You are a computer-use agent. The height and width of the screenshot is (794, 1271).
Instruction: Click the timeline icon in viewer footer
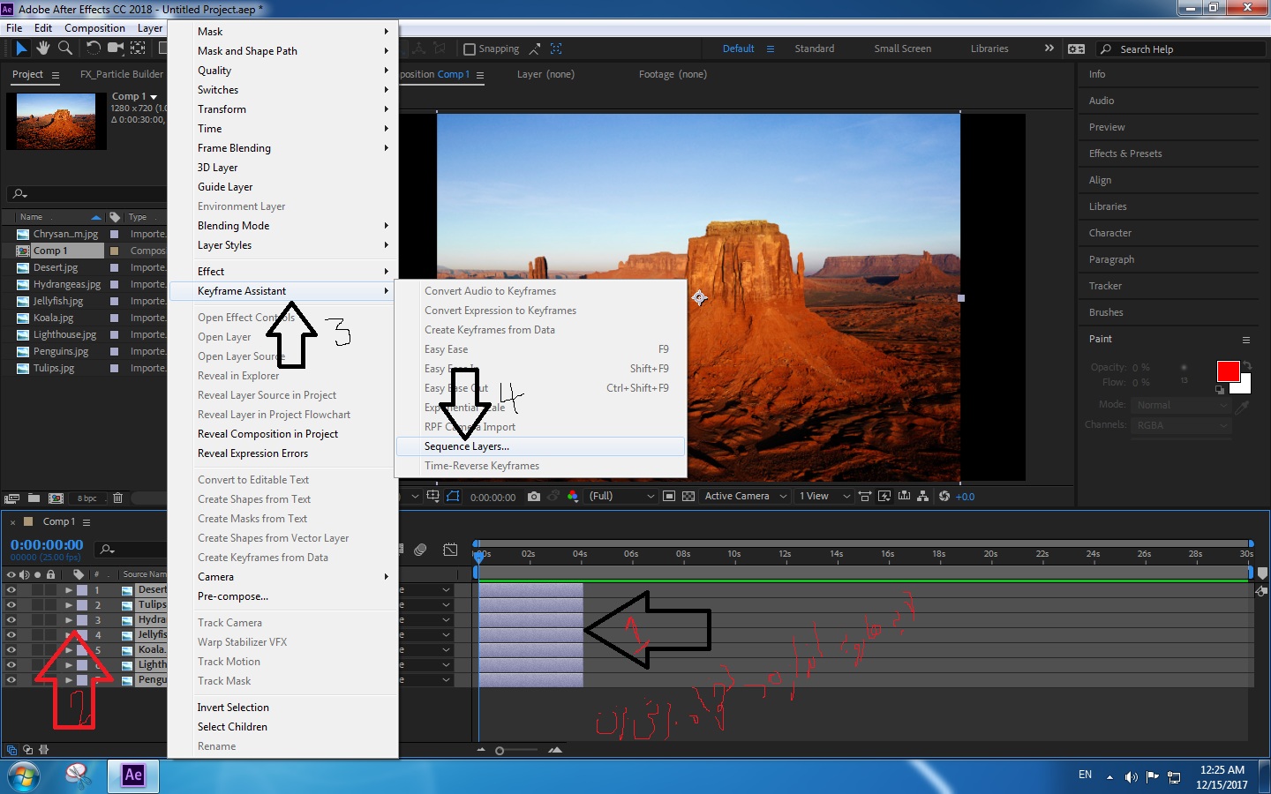tap(904, 497)
